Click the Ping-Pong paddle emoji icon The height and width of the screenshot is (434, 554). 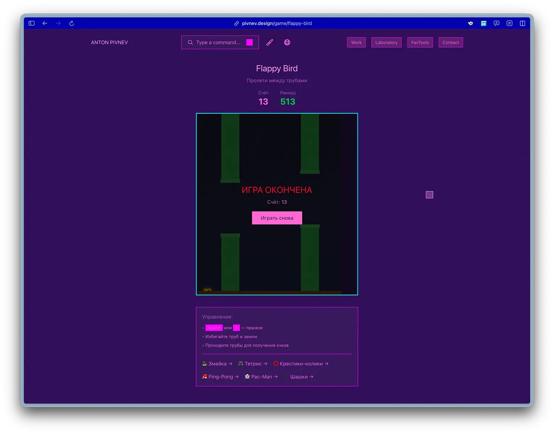click(204, 376)
